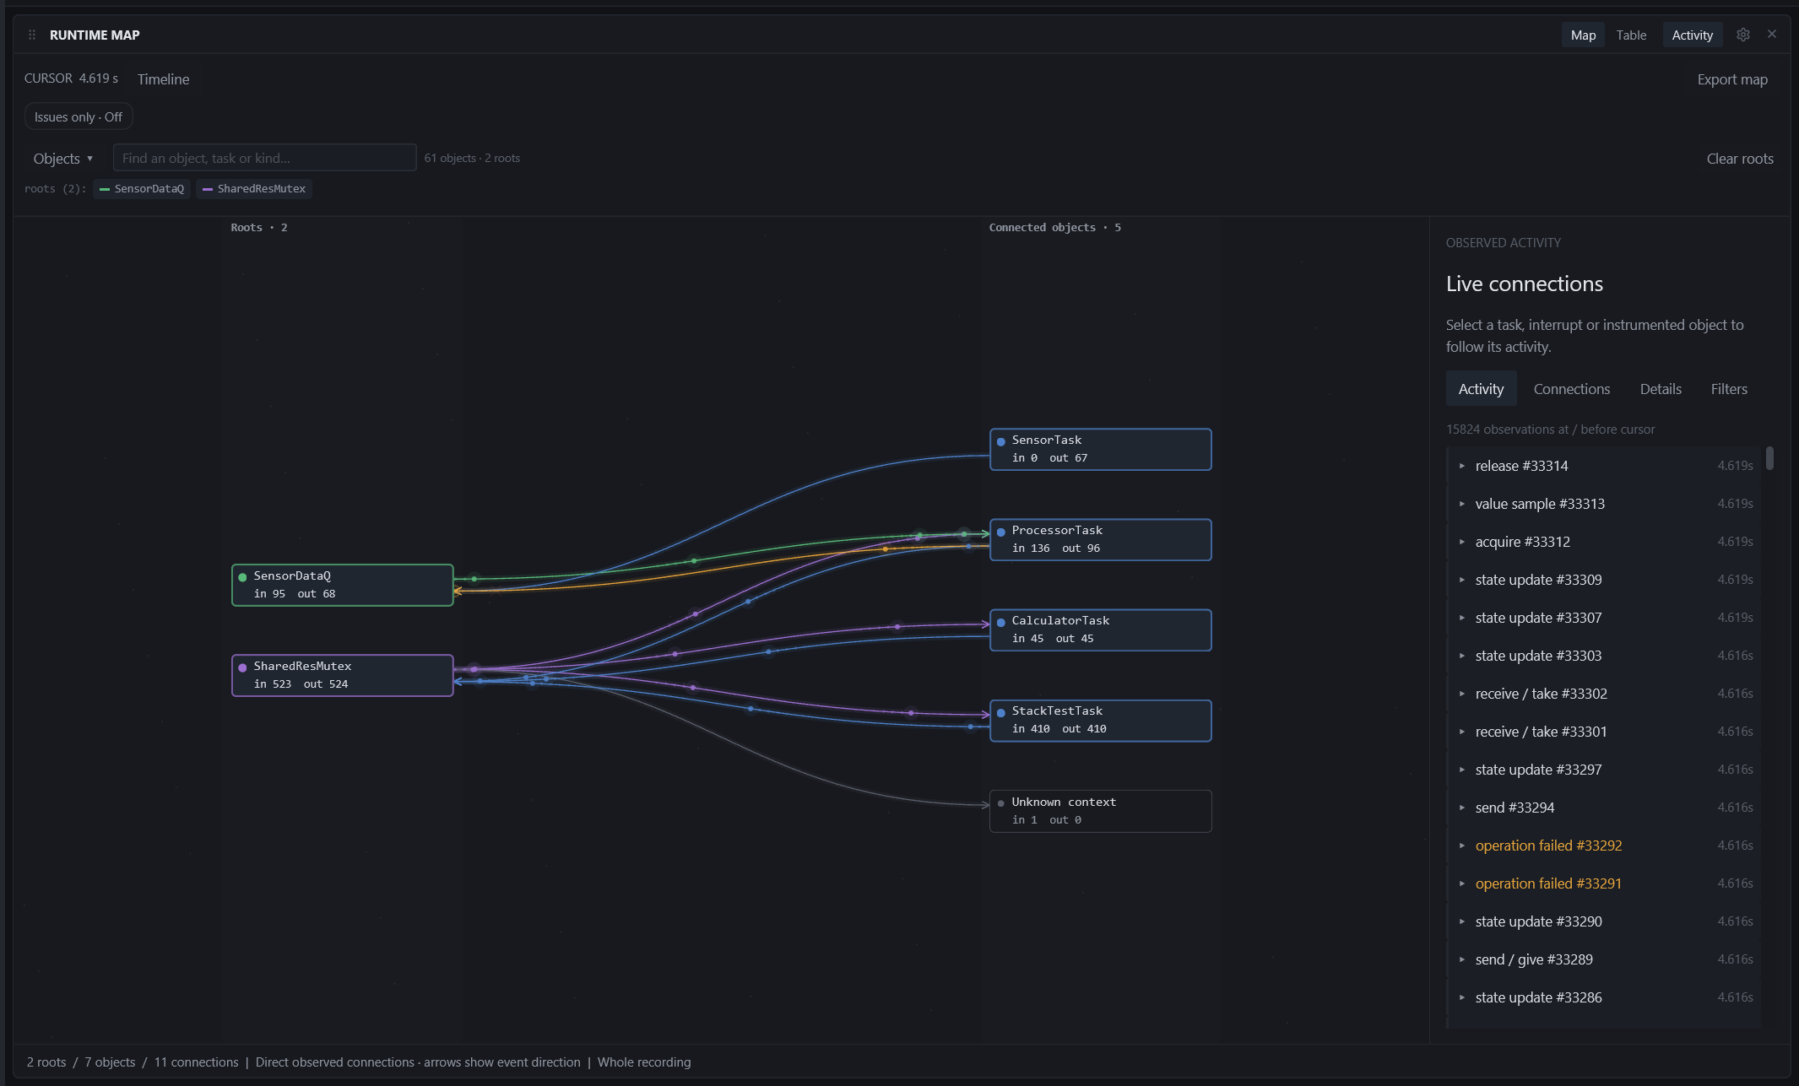This screenshot has width=1799, height=1086.
Task: Click the activity list scrollbar thumb
Action: coord(1769,458)
